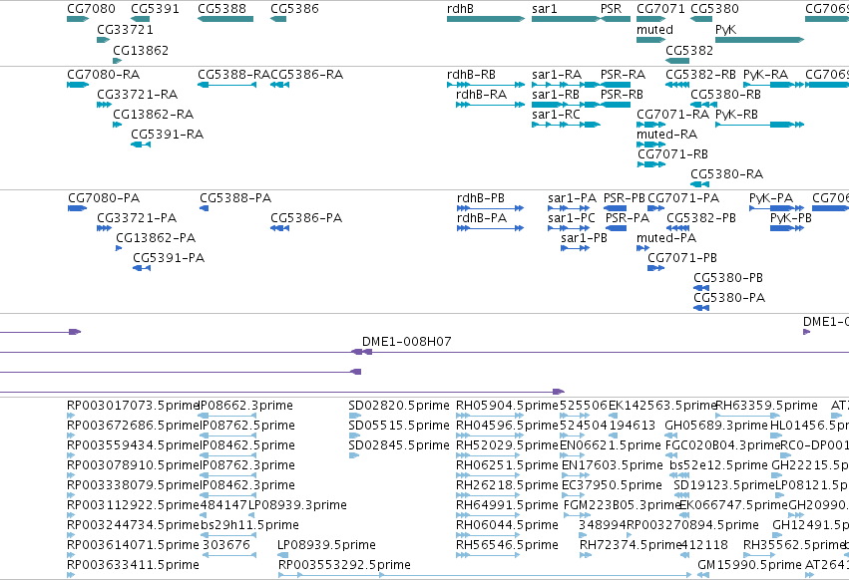Click the PyK gene label

click(x=725, y=30)
